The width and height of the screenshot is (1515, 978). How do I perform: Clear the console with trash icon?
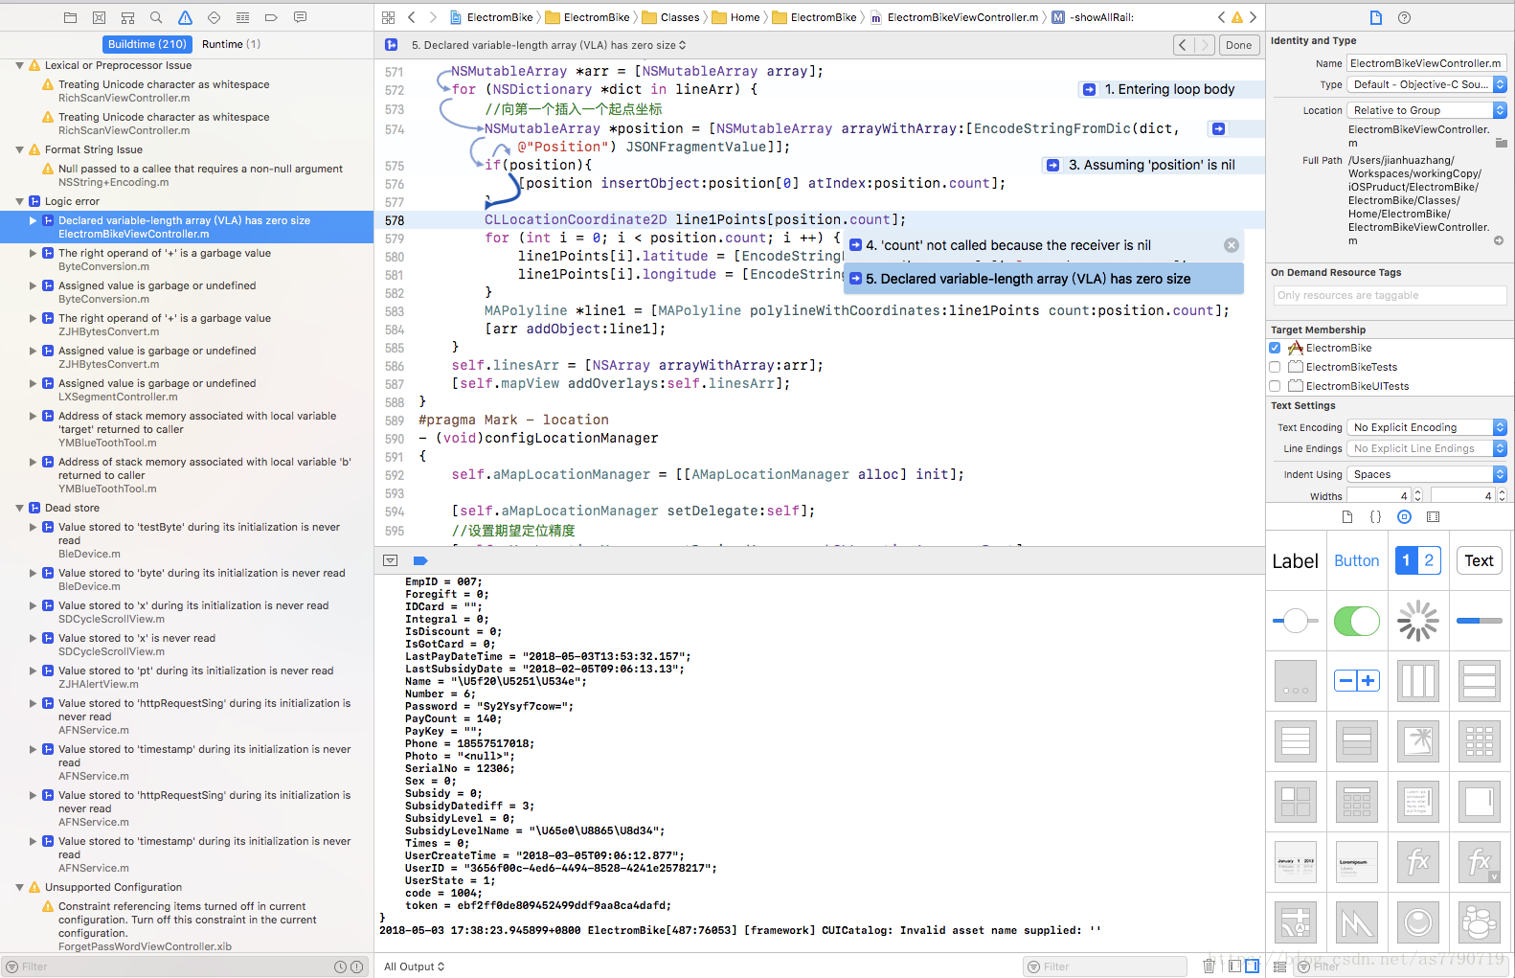pos(1209,966)
